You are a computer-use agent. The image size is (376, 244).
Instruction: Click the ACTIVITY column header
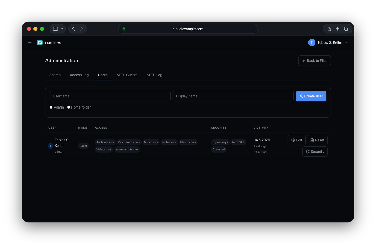pyautogui.click(x=261, y=128)
